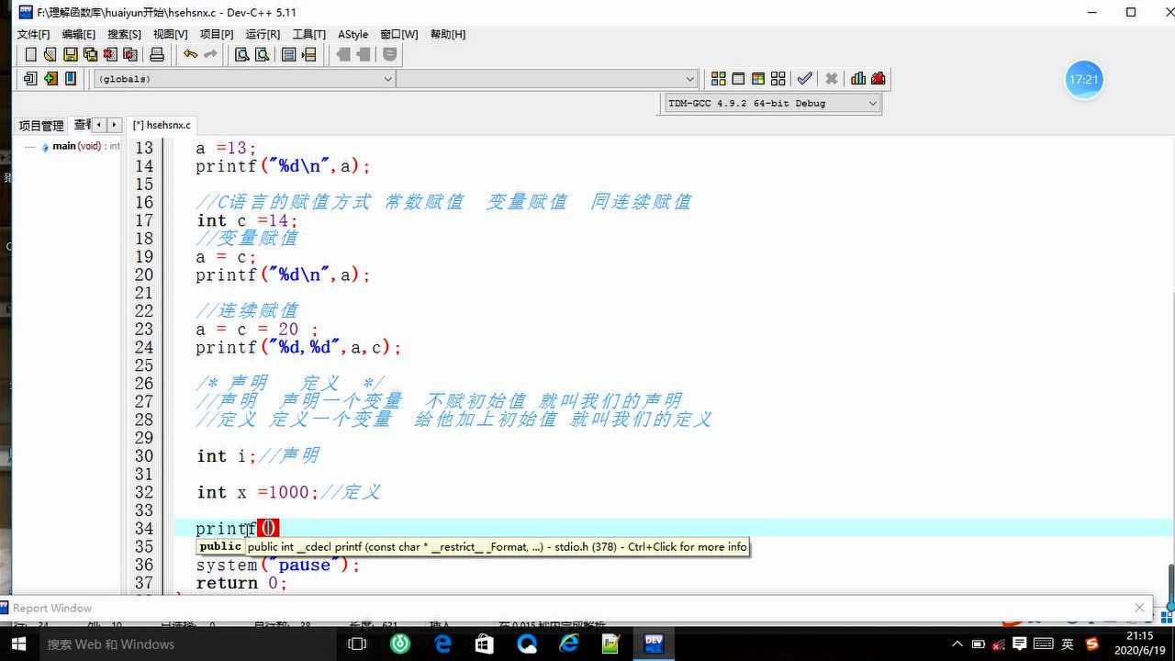
Task: Click the line 37 return 0 statement
Action: [241, 583]
